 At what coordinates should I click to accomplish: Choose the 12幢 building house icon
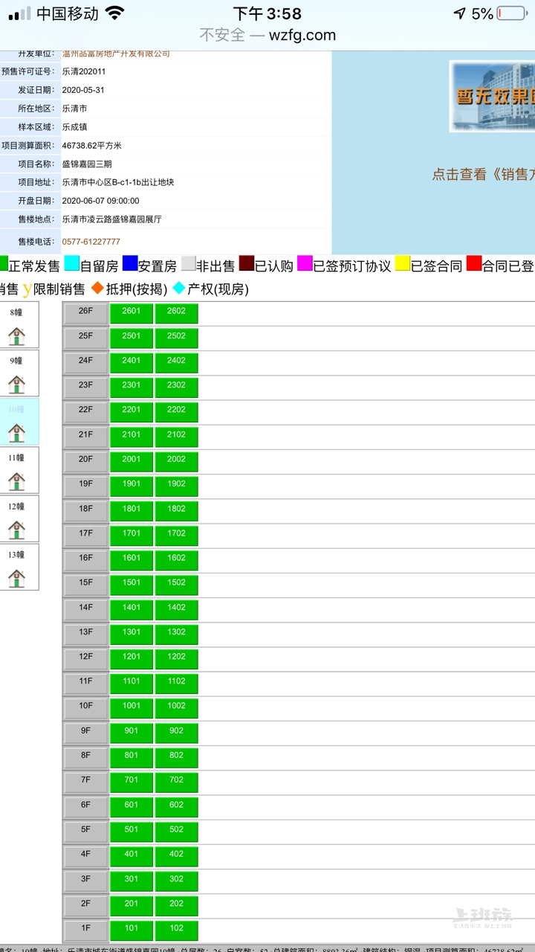(x=16, y=530)
